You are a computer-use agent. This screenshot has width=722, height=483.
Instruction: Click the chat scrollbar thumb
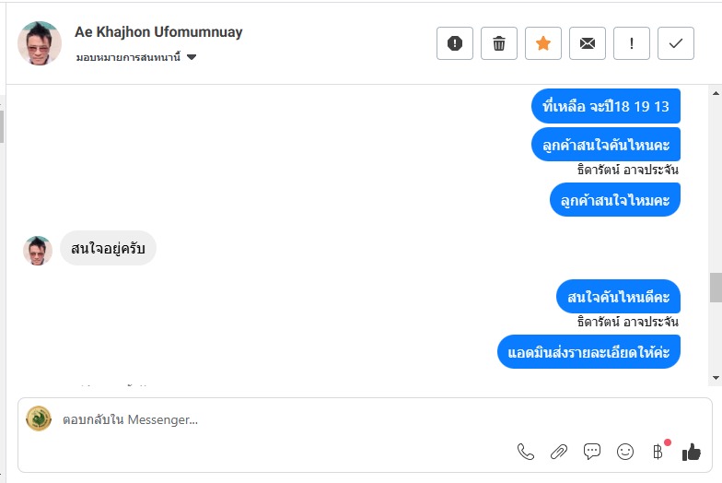716,288
